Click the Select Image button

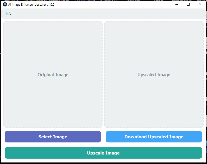point(53,137)
